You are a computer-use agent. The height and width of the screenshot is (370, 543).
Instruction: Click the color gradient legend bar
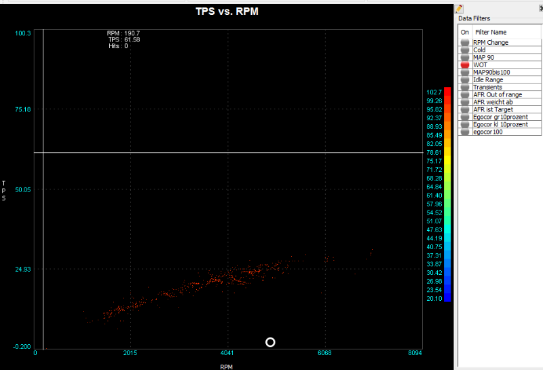tap(447, 194)
